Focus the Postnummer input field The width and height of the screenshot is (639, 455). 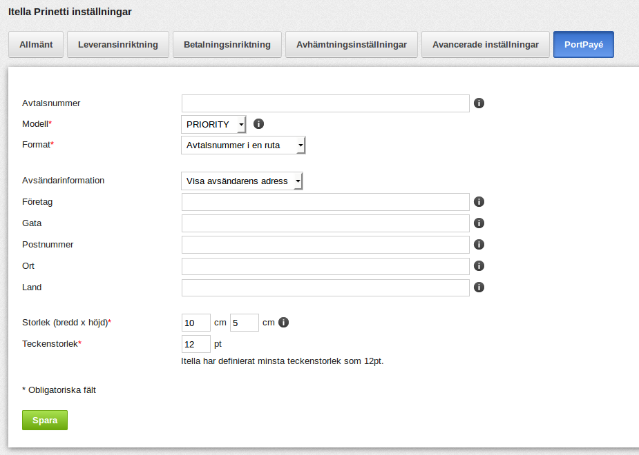click(x=325, y=245)
